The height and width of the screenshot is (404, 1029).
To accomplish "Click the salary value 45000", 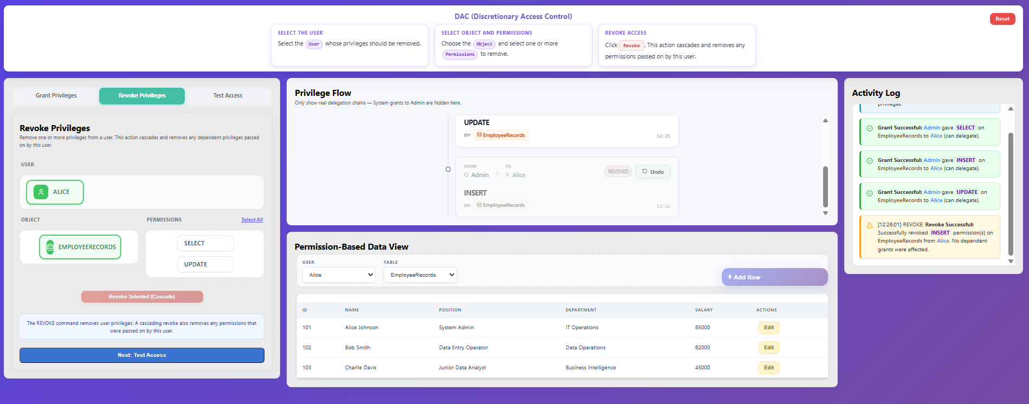I will pyautogui.click(x=703, y=368).
